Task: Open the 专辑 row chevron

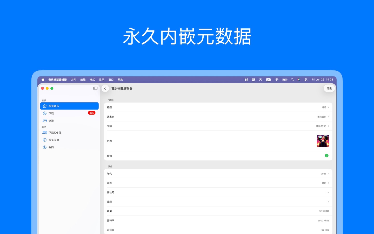Action: 328,126
